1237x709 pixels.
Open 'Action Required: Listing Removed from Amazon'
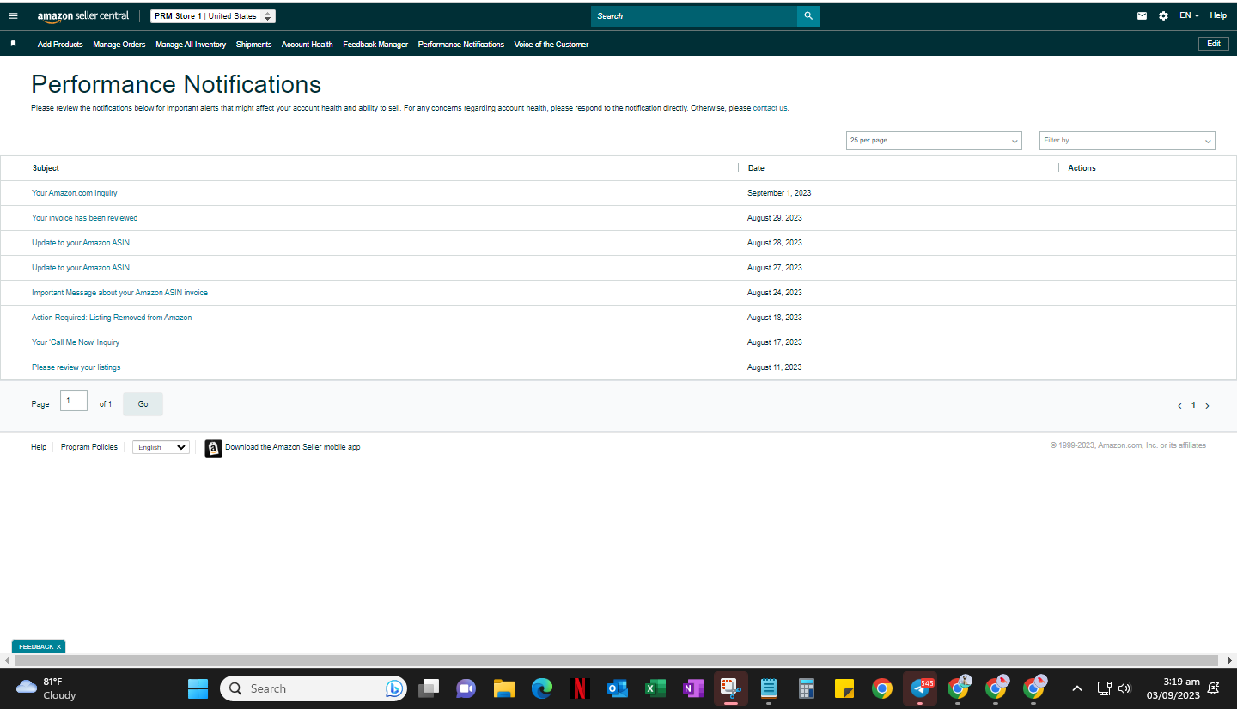pyautogui.click(x=112, y=318)
